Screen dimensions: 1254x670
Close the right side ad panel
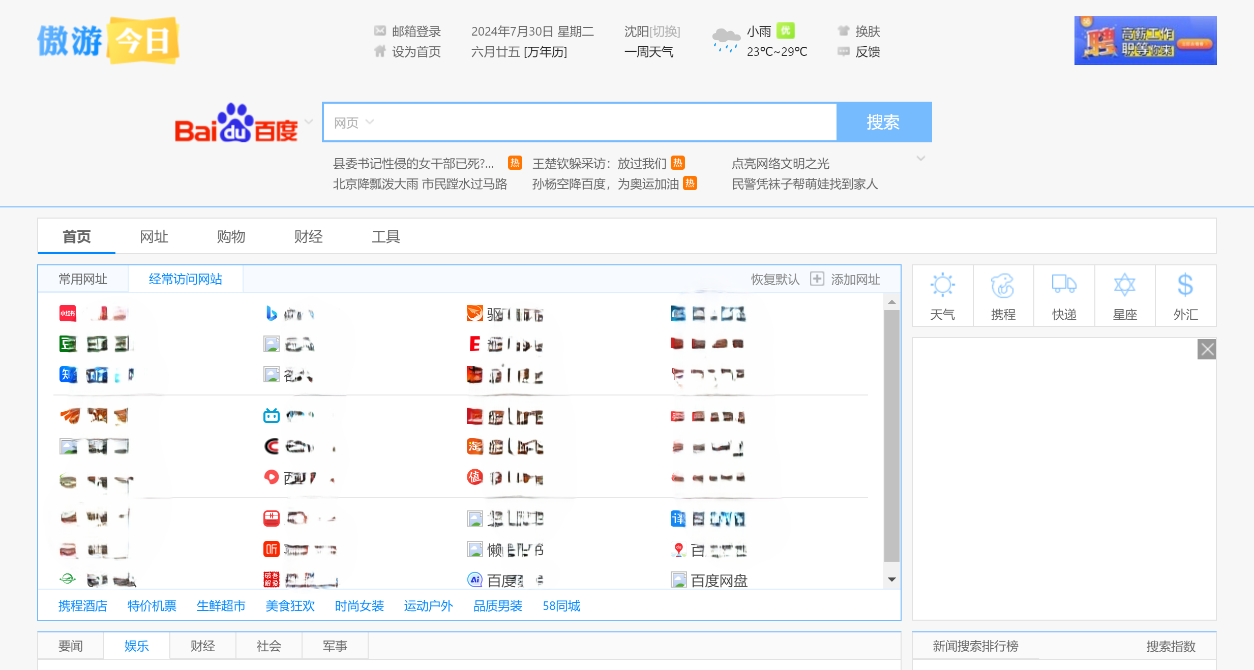point(1207,349)
